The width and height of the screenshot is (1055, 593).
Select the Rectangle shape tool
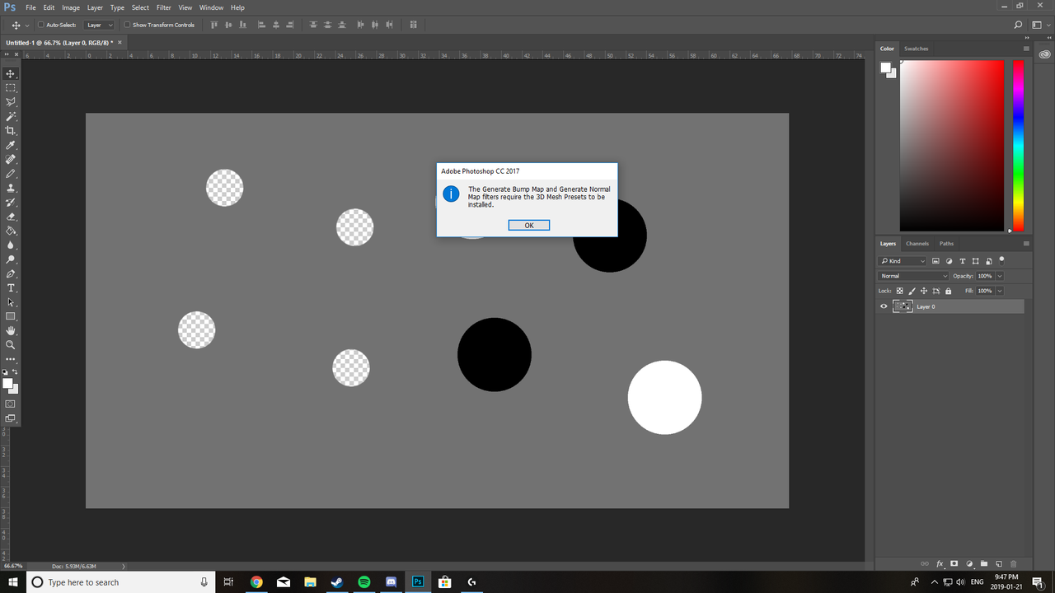[x=11, y=316]
